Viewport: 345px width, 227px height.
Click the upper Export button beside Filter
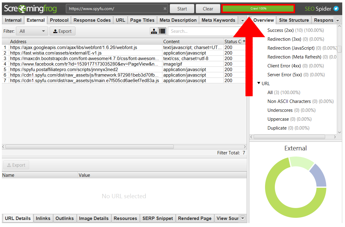(63, 31)
